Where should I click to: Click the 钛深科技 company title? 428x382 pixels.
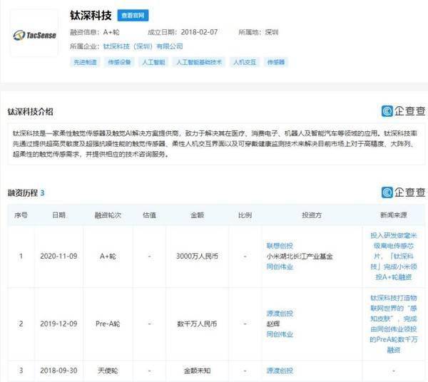click(91, 15)
